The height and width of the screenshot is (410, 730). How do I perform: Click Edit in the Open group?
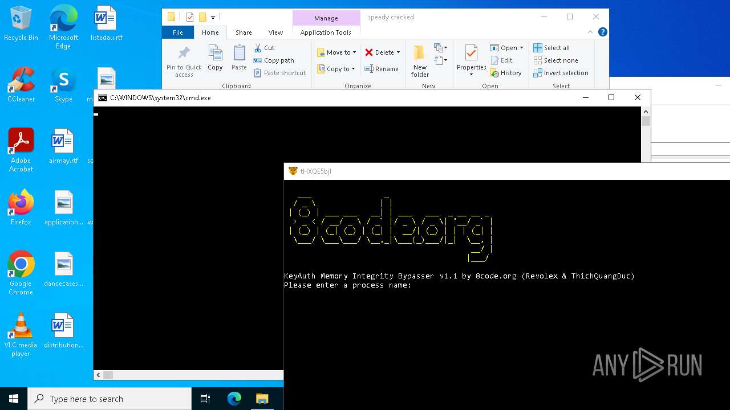[x=501, y=60]
